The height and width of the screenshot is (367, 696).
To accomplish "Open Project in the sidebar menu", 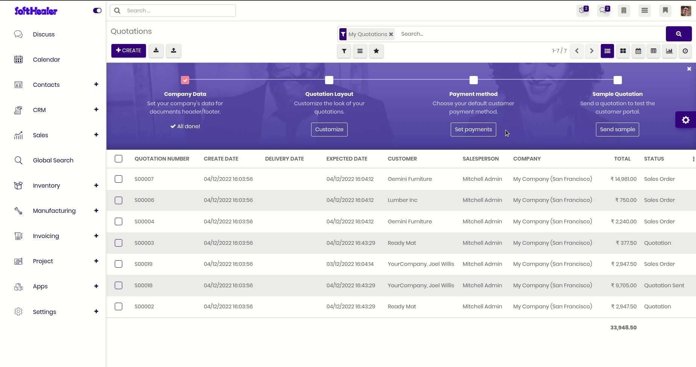I will (43, 261).
